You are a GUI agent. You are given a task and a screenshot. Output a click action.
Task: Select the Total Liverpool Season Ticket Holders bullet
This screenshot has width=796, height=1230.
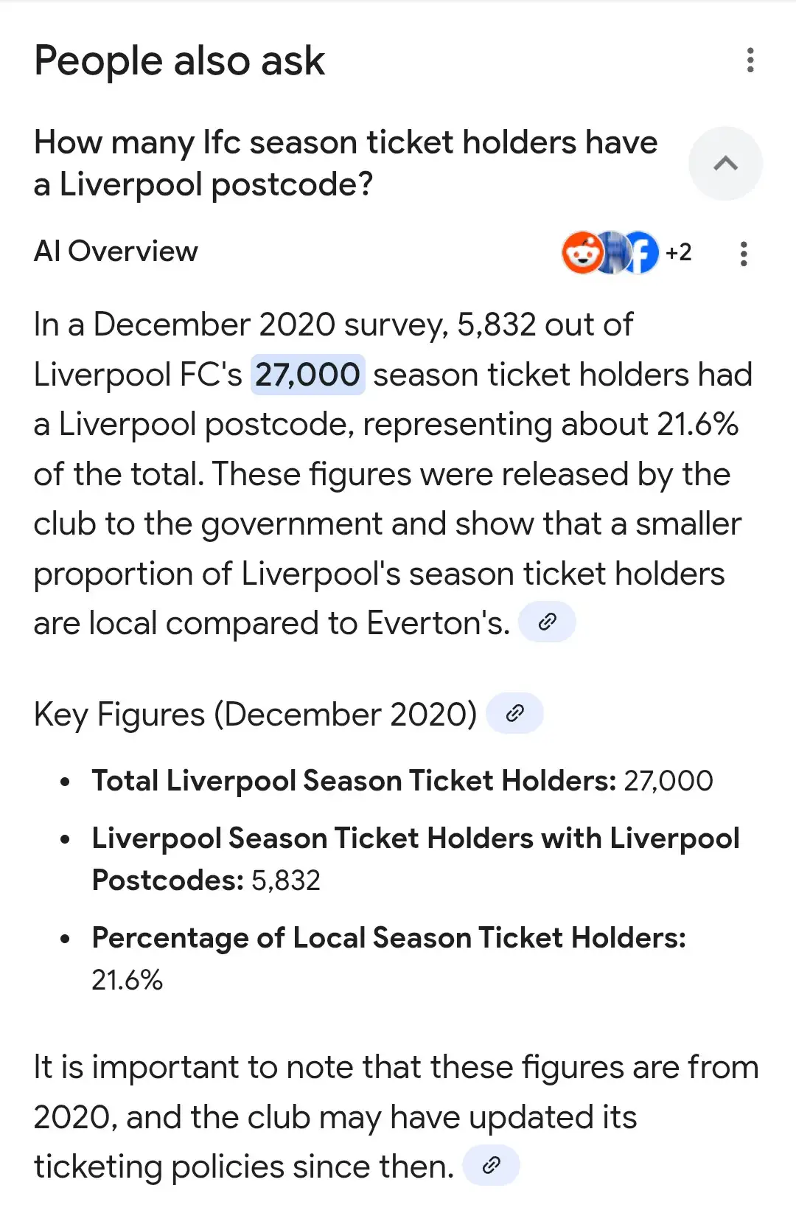pyautogui.click(x=402, y=781)
